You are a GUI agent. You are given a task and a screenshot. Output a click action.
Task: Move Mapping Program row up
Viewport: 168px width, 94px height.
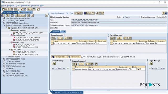point(80,64)
